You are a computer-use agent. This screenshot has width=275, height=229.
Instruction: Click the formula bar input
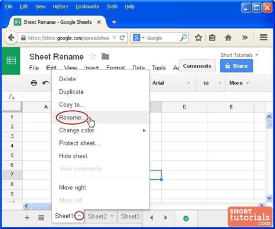pos(148,97)
